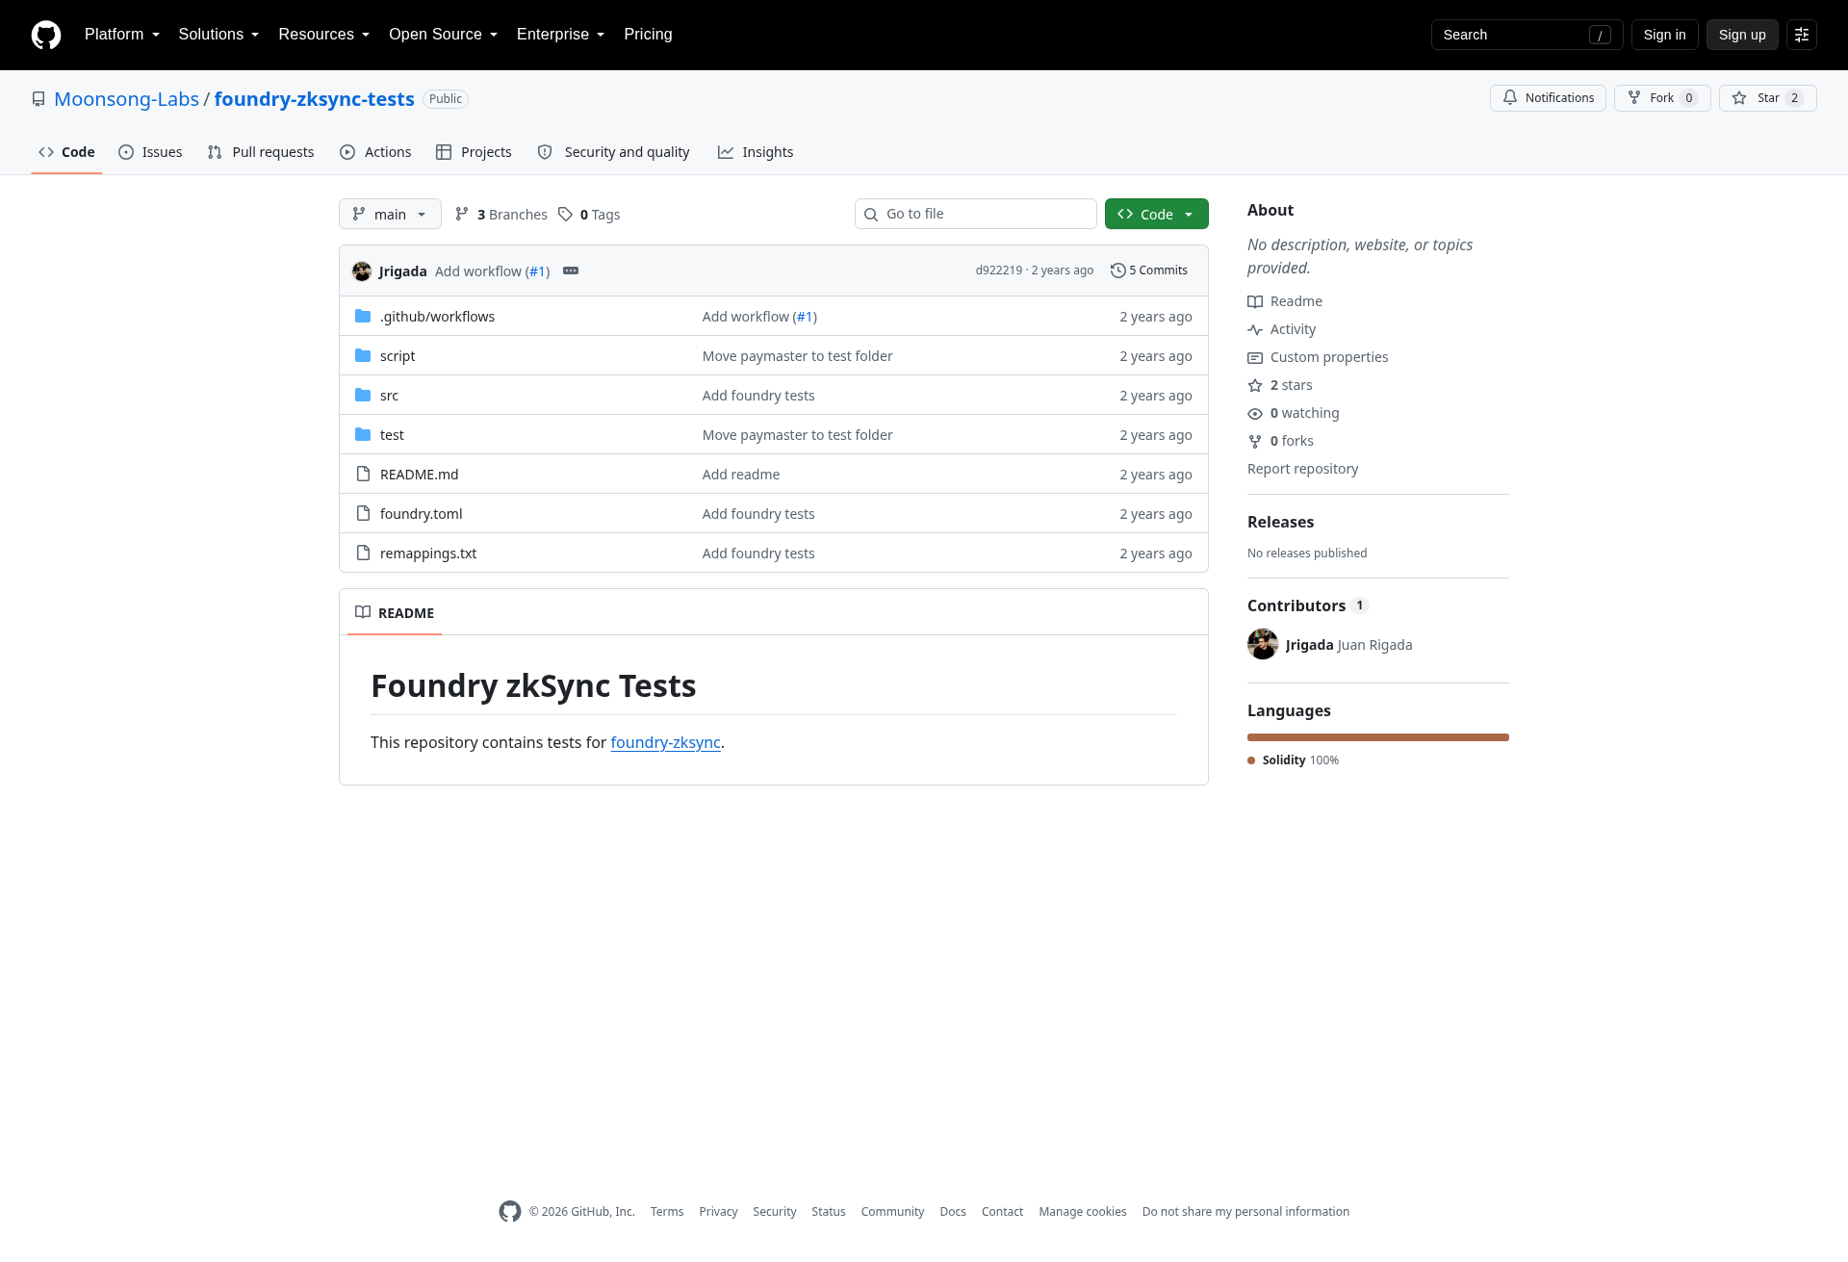Image resolution: width=1848 pixels, height=1262 pixels.
Task: Open the Platform menu
Action: pyautogui.click(x=122, y=35)
